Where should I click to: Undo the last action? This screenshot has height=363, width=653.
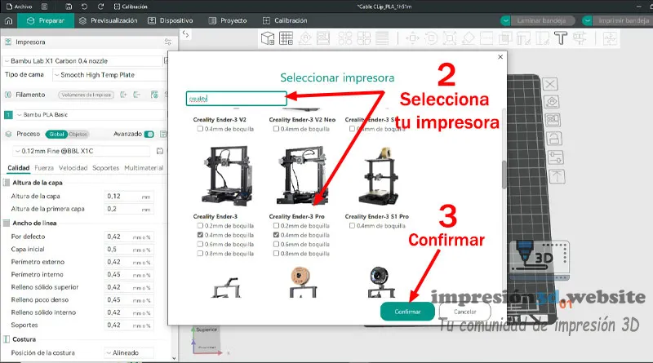tap(85, 7)
